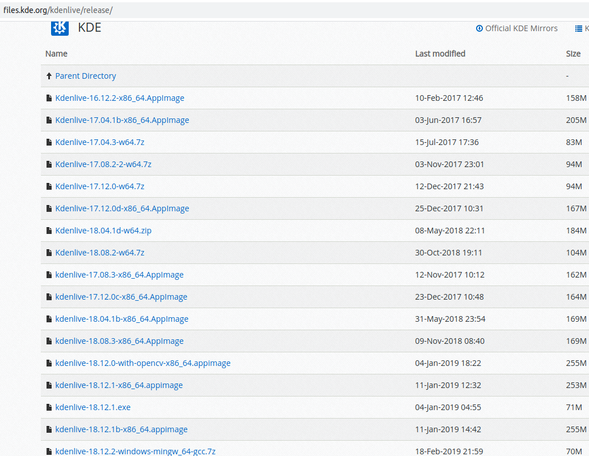Download Kdenlive-17.04.3-w64.7z archive
Screen dimensions: 589x456
[100, 143]
